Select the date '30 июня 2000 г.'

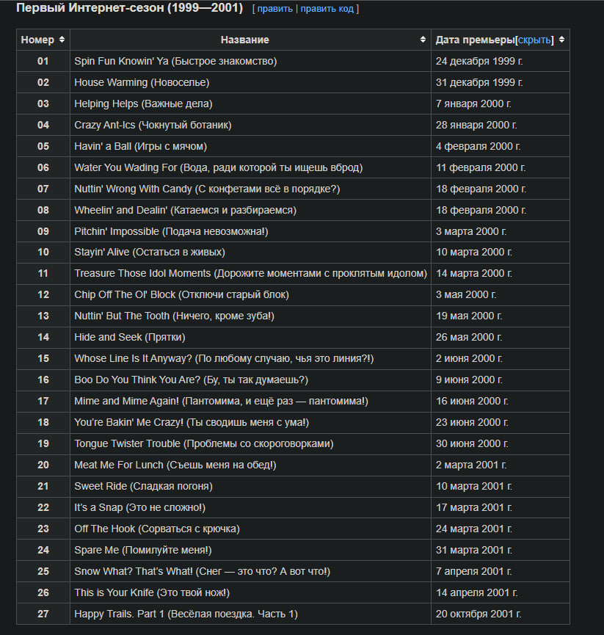[473, 443]
